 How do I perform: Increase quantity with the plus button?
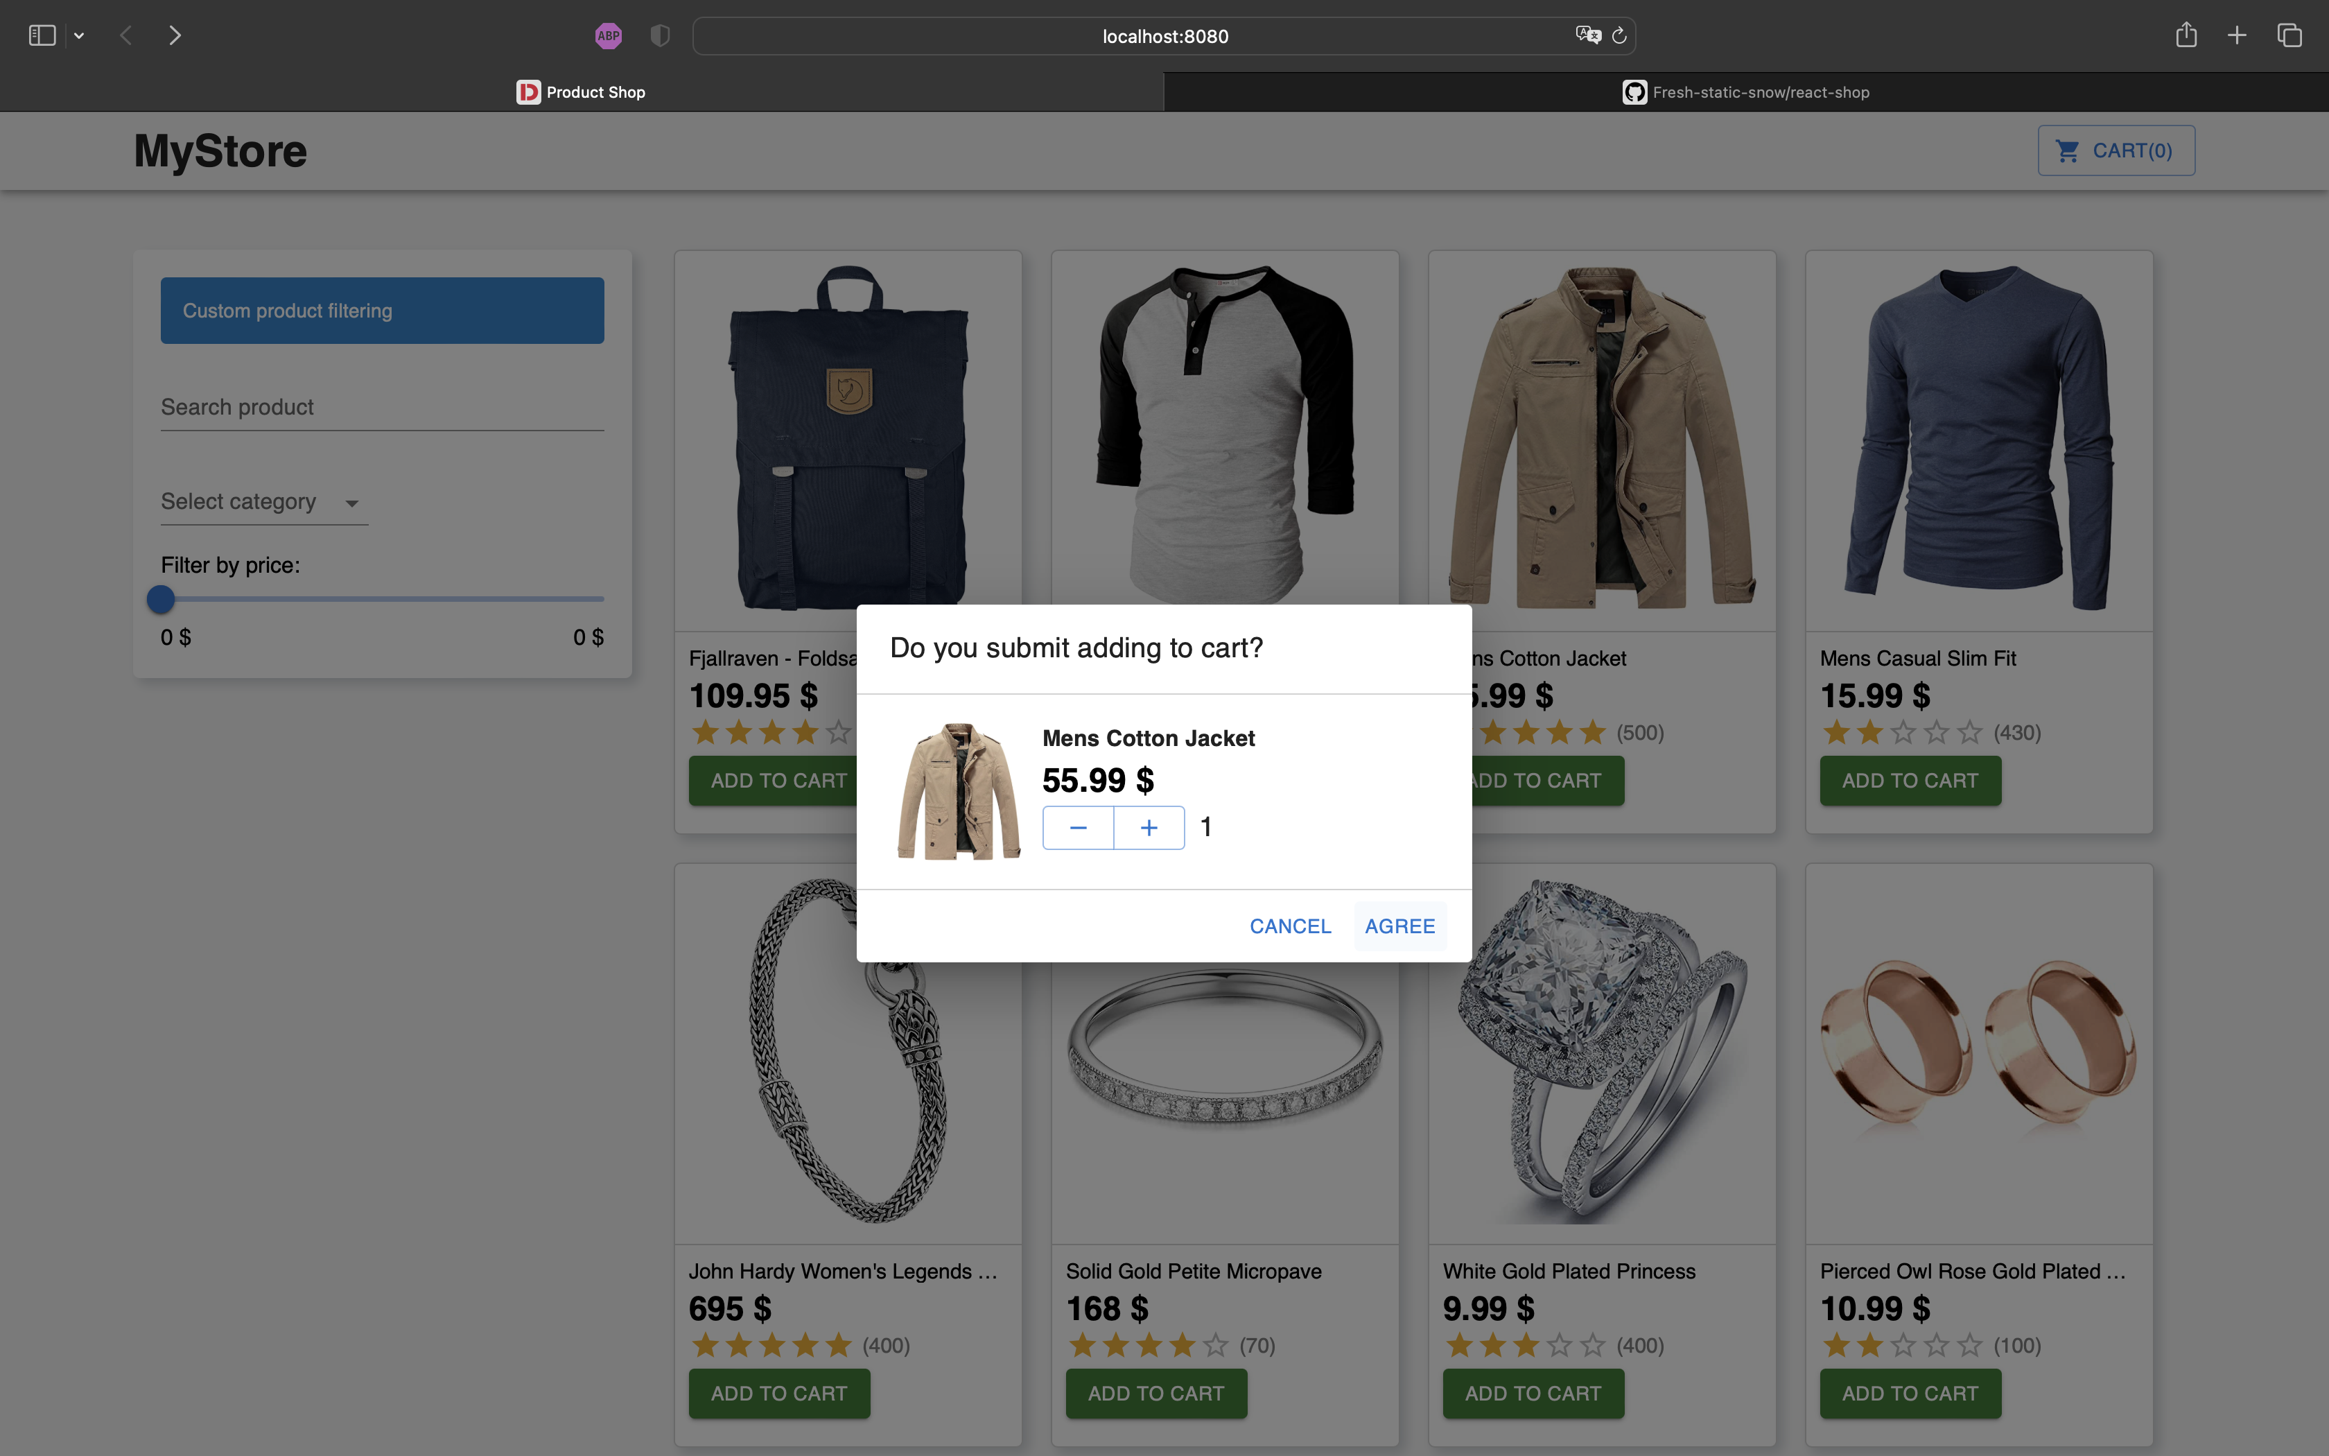[x=1149, y=827]
